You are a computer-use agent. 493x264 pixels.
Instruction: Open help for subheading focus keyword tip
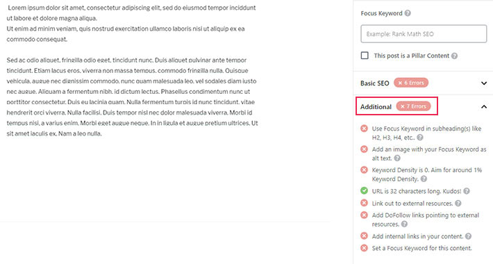pyautogui.click(x=419, y=138)
